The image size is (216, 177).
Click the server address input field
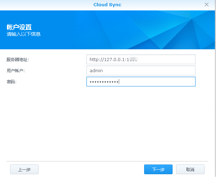tap(141, 59)
